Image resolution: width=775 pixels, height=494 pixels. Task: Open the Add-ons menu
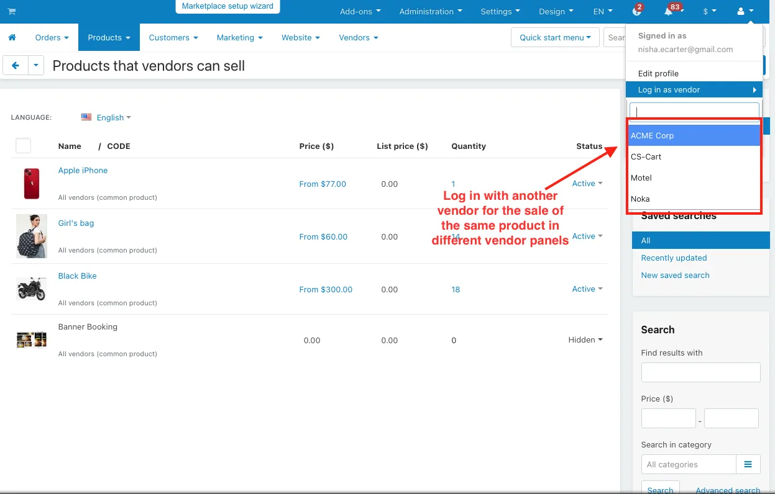(x=360, y=11)
